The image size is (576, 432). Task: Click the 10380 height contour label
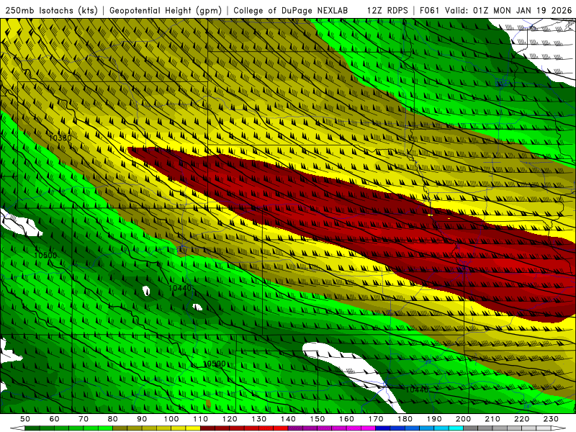click(x=60, y=138)
